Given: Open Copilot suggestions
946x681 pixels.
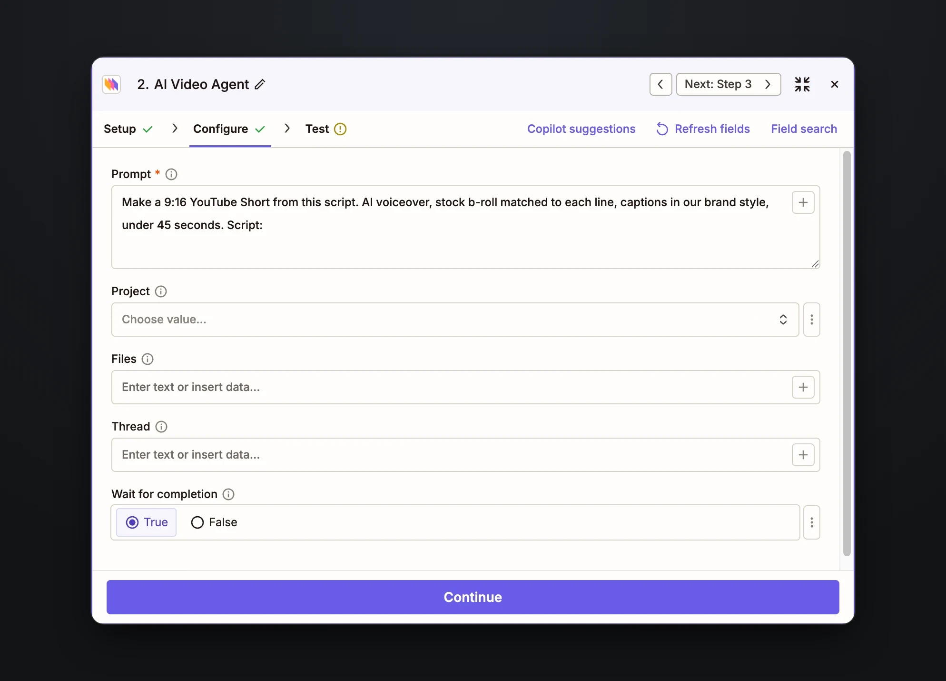Looking at the screenshot, I should tap(581, 129).
